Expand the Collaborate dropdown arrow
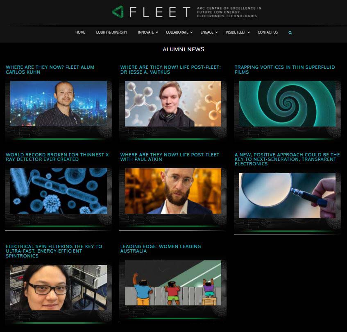This screenshot has height=332, width=347. pos(191,32)
